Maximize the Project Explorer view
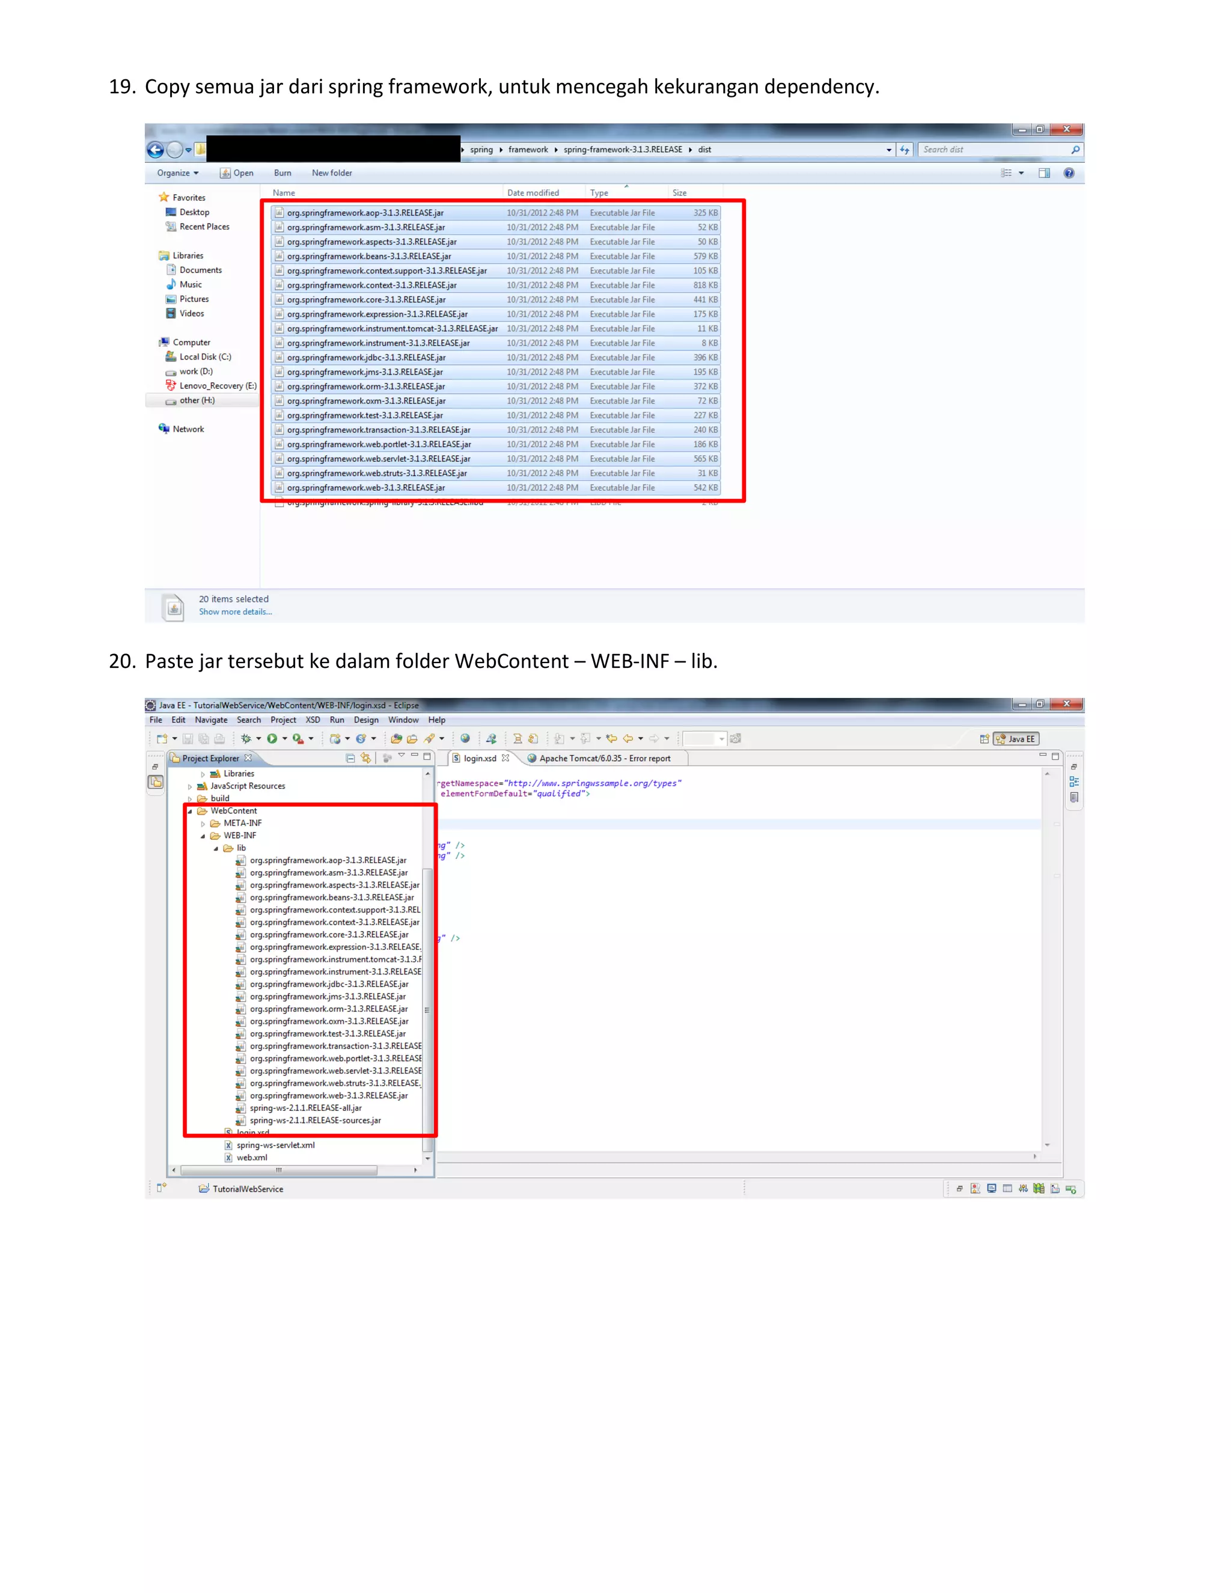 click(x=427, y=756)
